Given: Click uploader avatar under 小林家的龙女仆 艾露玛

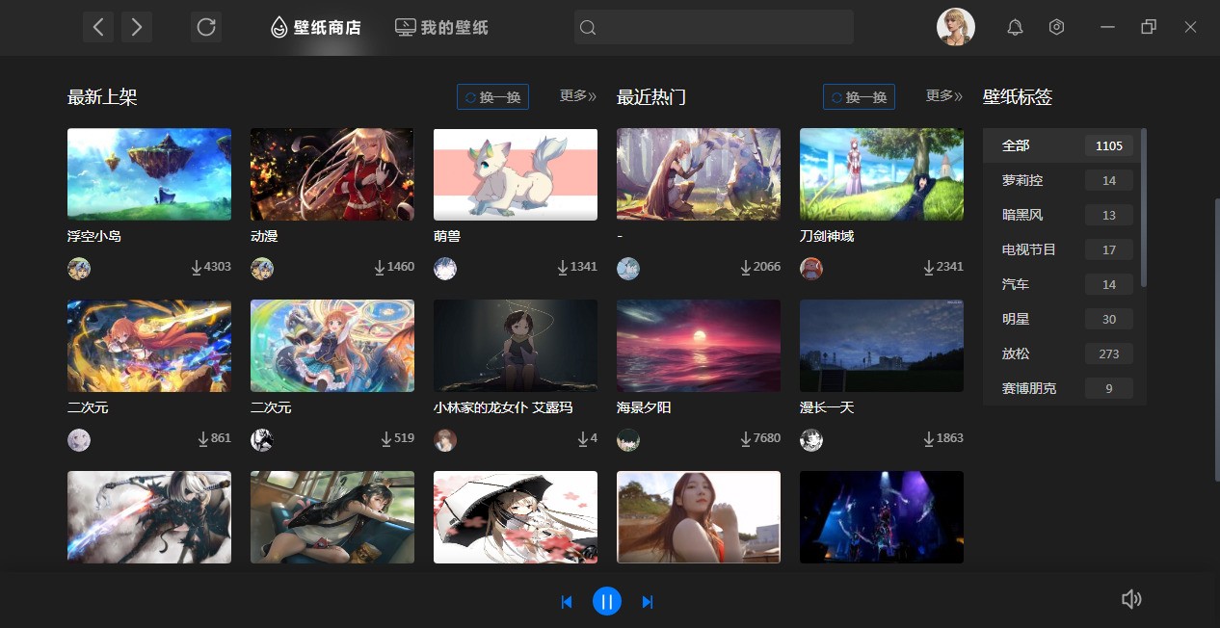Looking at the screenshot, I should (x=445, y=440).
